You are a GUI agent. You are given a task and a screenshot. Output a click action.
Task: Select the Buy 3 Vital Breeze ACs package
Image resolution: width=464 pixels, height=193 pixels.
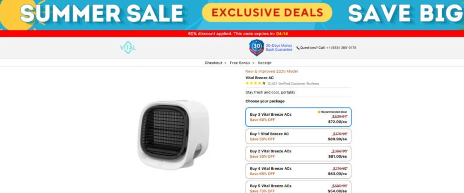tap(299, 117)
